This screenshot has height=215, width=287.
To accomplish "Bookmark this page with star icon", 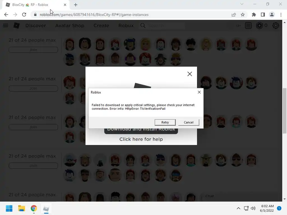I will [x=243, y=15].
